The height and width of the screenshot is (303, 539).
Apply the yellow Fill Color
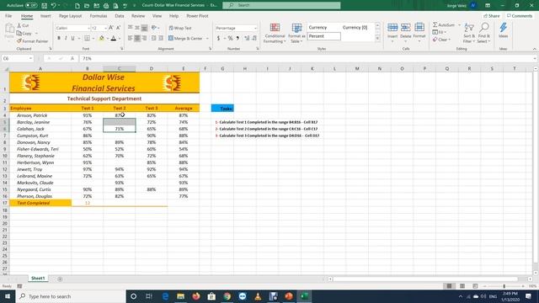pyautogui.click(x=101, y=38)
